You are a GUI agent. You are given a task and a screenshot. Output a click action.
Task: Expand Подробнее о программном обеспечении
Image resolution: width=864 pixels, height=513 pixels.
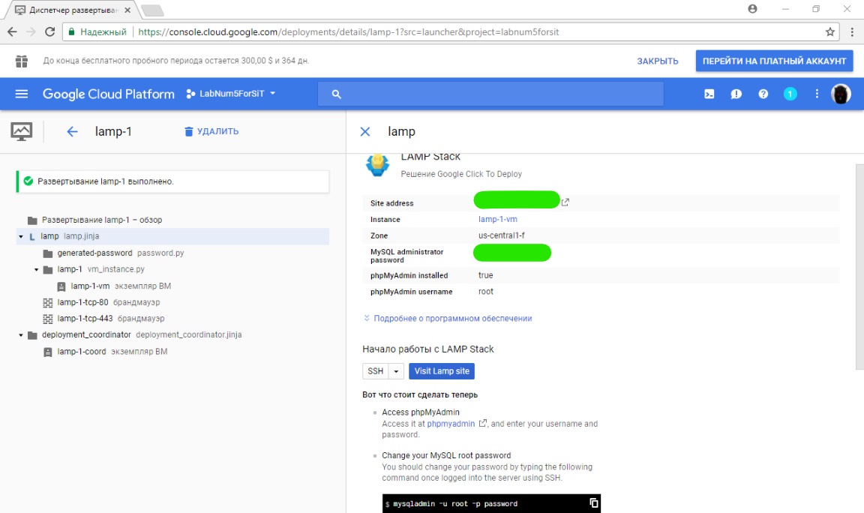(x=448, y=319)
